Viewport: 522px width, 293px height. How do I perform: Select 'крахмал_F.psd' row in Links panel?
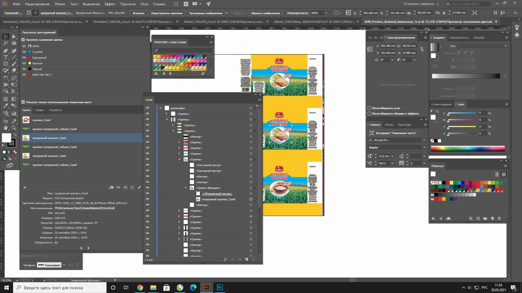(x=81, y=120)
